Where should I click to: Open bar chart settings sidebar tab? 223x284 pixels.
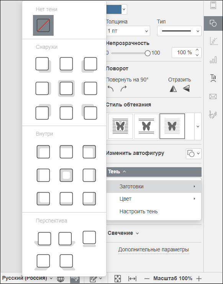click(x=213, y=60)
